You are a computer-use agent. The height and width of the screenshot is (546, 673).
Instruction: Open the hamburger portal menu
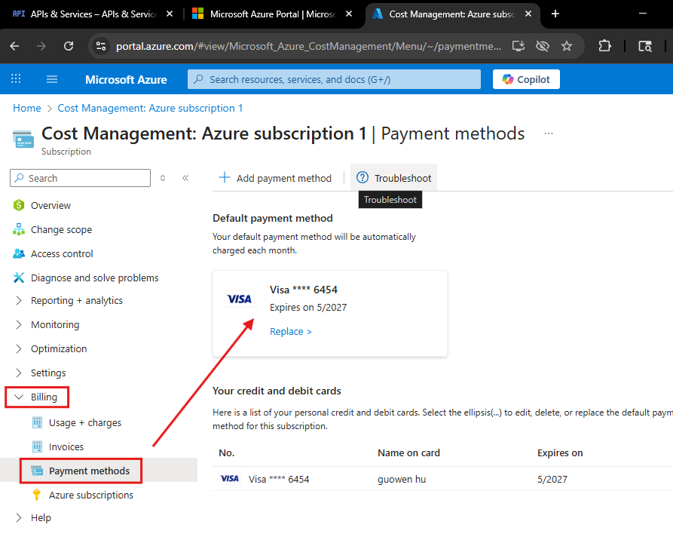point(52,79)
